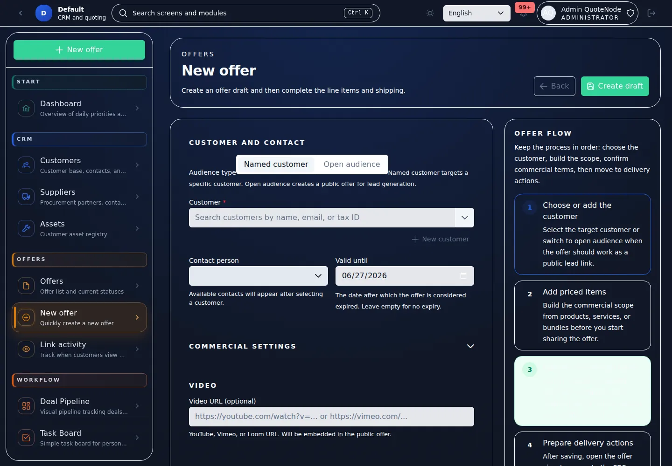Click the Admin QuoteNode profile button
Image resolution: width=672 pixels, height=466 pixels.
pos(588,13)
